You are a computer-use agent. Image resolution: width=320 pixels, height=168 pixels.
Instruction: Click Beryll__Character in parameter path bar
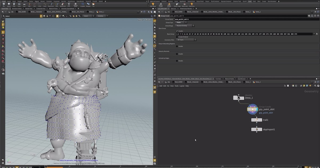point(193,12)
